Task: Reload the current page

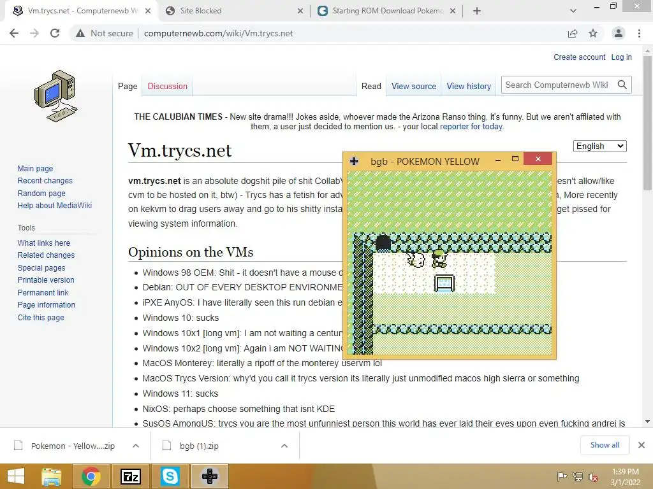Action: tap(55, 33)
